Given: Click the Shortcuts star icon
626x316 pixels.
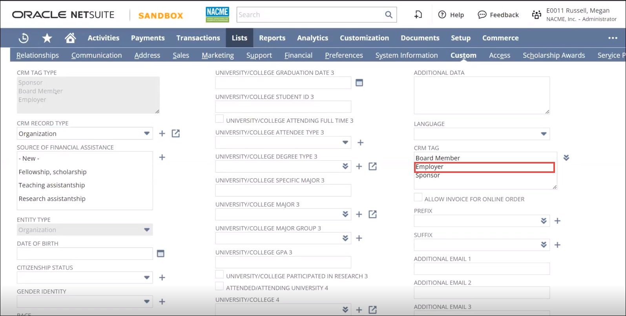Looking at the screenshot, I should click(x=47, y=38).
